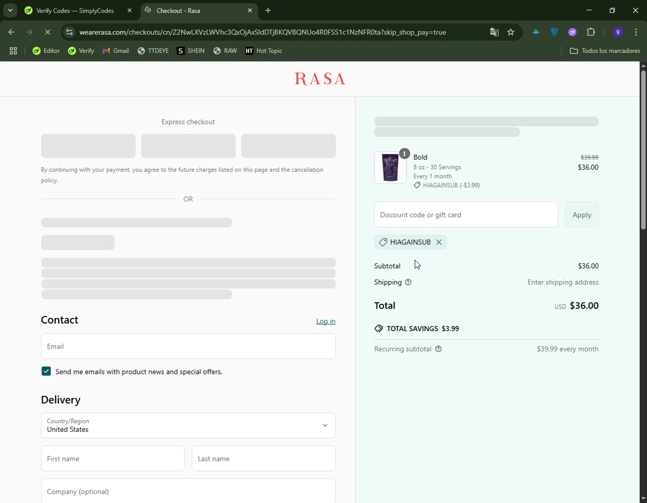Open the Gmail bookmark

pyautogui.click(x=116, y=51)
